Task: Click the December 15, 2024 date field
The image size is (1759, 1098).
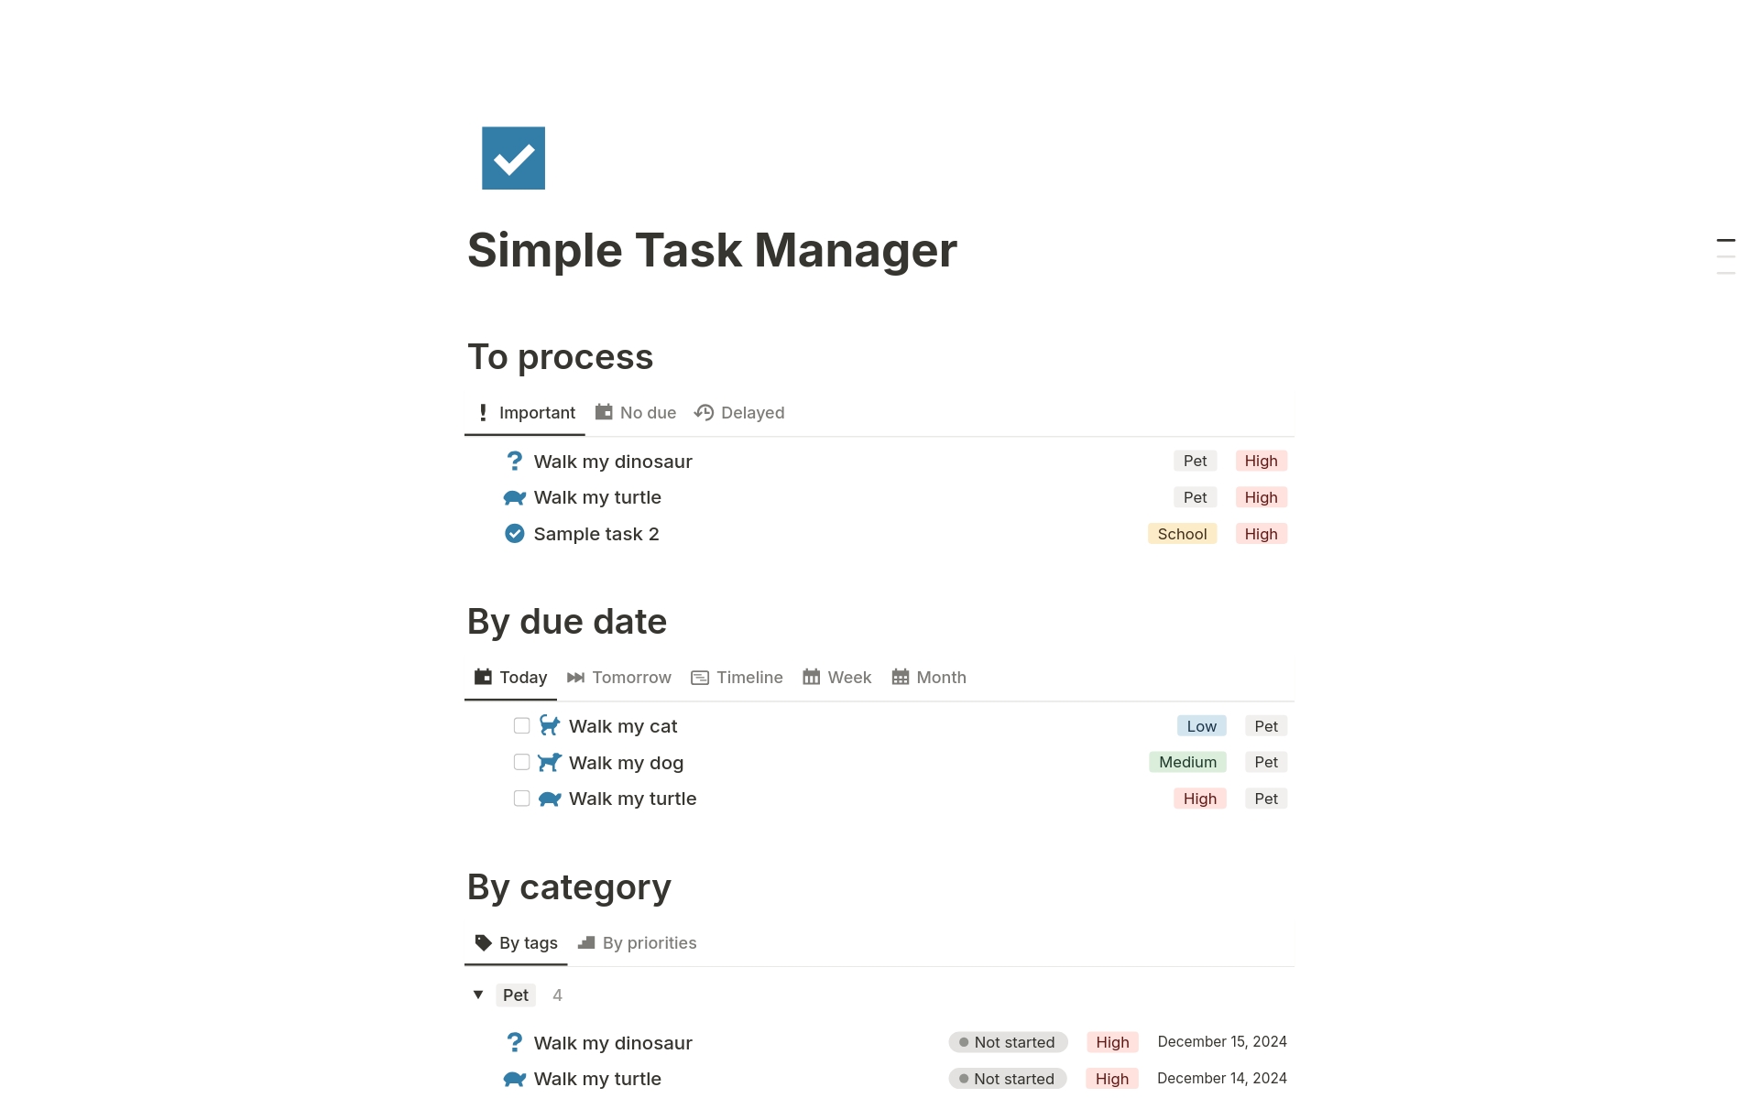Action: tap(1221, 1041)
